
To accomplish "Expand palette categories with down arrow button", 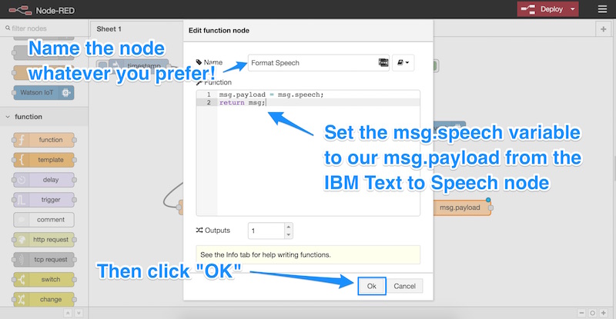I will point(79,313).
